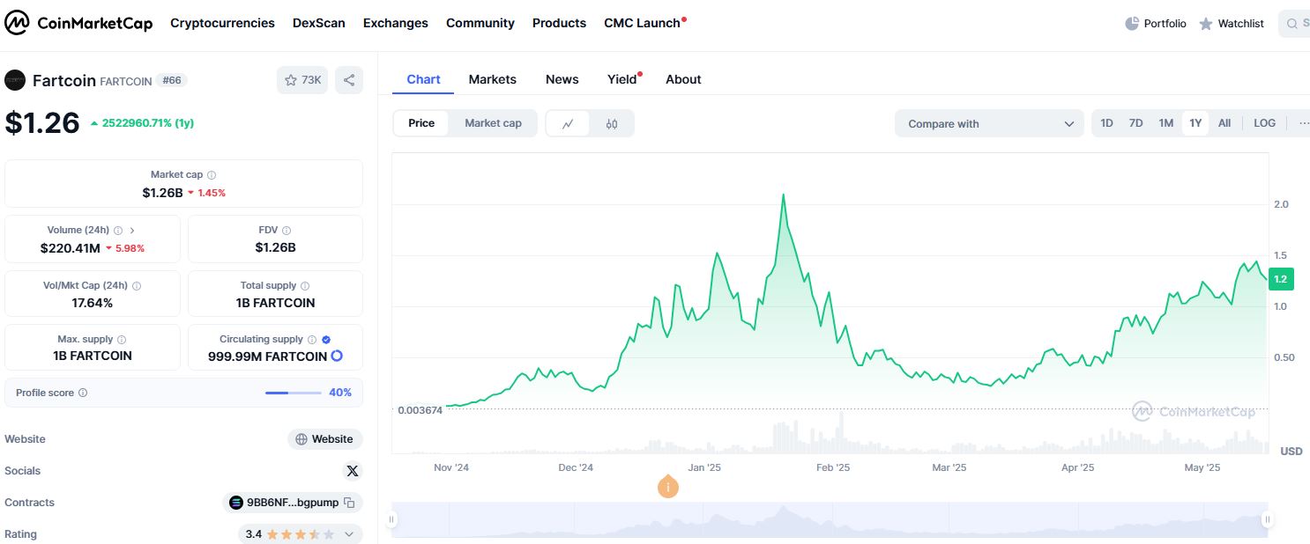Viewport: 1310px width, 544px height.
Task: Open Exchanges menu
Action: [396, 23]
